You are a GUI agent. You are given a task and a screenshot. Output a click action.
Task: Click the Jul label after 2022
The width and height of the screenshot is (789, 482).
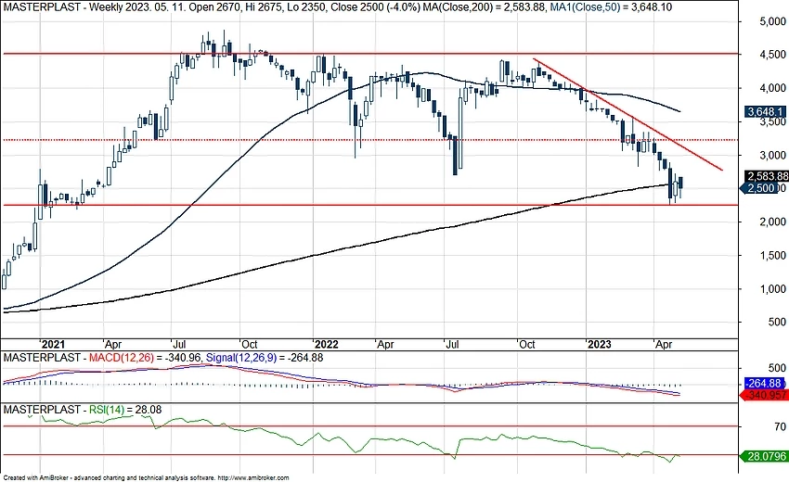(x=452, y=344)
